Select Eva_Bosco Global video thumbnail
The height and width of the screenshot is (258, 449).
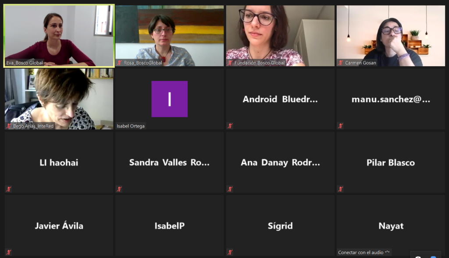pyautogui.click(x=59, y=36)
